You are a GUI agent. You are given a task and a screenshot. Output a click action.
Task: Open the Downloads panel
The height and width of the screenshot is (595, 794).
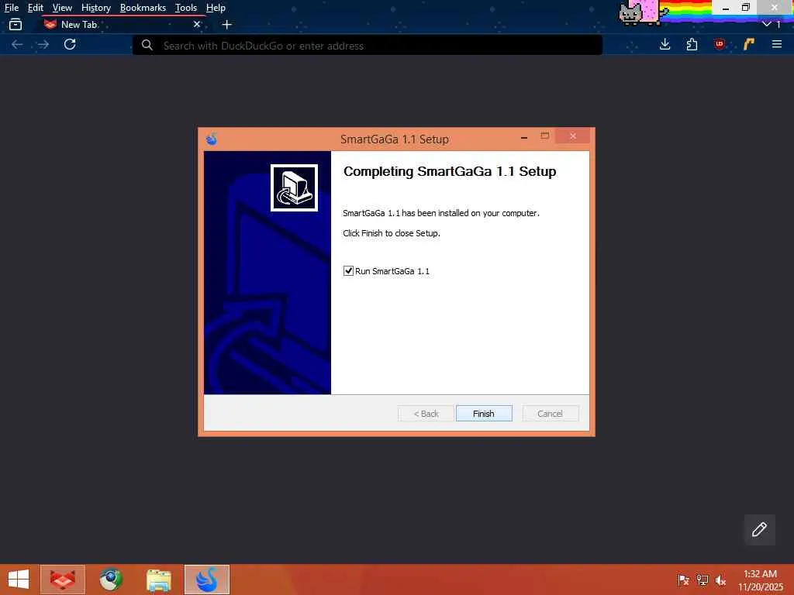(x=665, y=44)
